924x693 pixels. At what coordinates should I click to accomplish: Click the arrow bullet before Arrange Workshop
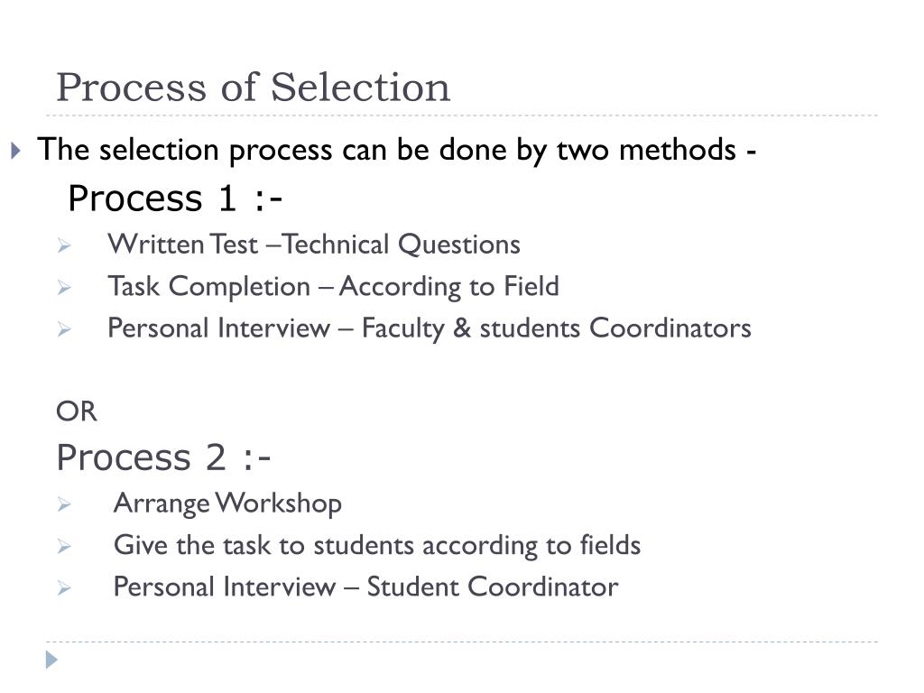pyautogui.click(x=64, y=504)
